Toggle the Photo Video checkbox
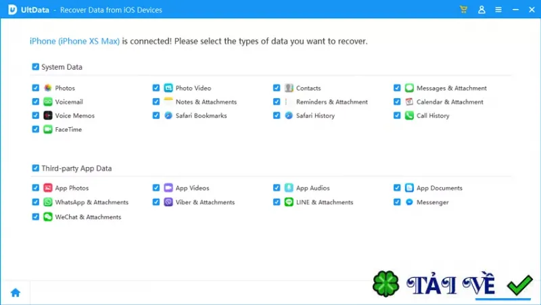Screen dimensions: 541x305 pyautogui.click(x=156, y=88)
